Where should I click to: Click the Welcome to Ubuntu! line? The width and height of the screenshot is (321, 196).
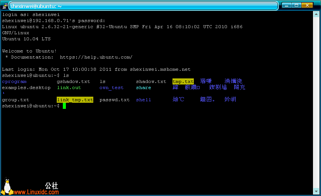click(29, 51)
